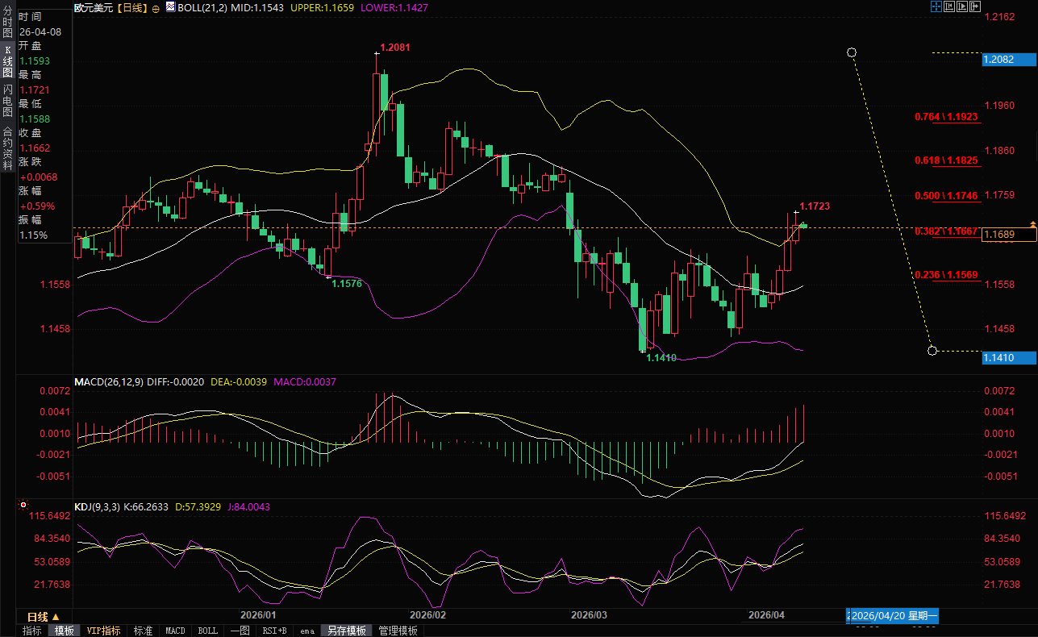Image resolution: width=1038 pixels, height=637 pixels.
Task: Switch to the 分时图 side tab
Action: tap(7, 24)
